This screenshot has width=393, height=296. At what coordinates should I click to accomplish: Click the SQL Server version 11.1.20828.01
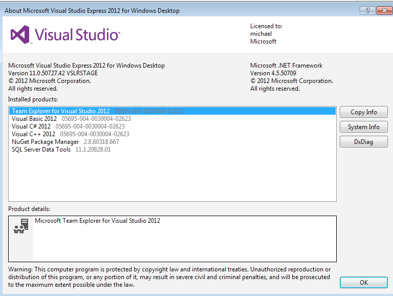(93, 149)
